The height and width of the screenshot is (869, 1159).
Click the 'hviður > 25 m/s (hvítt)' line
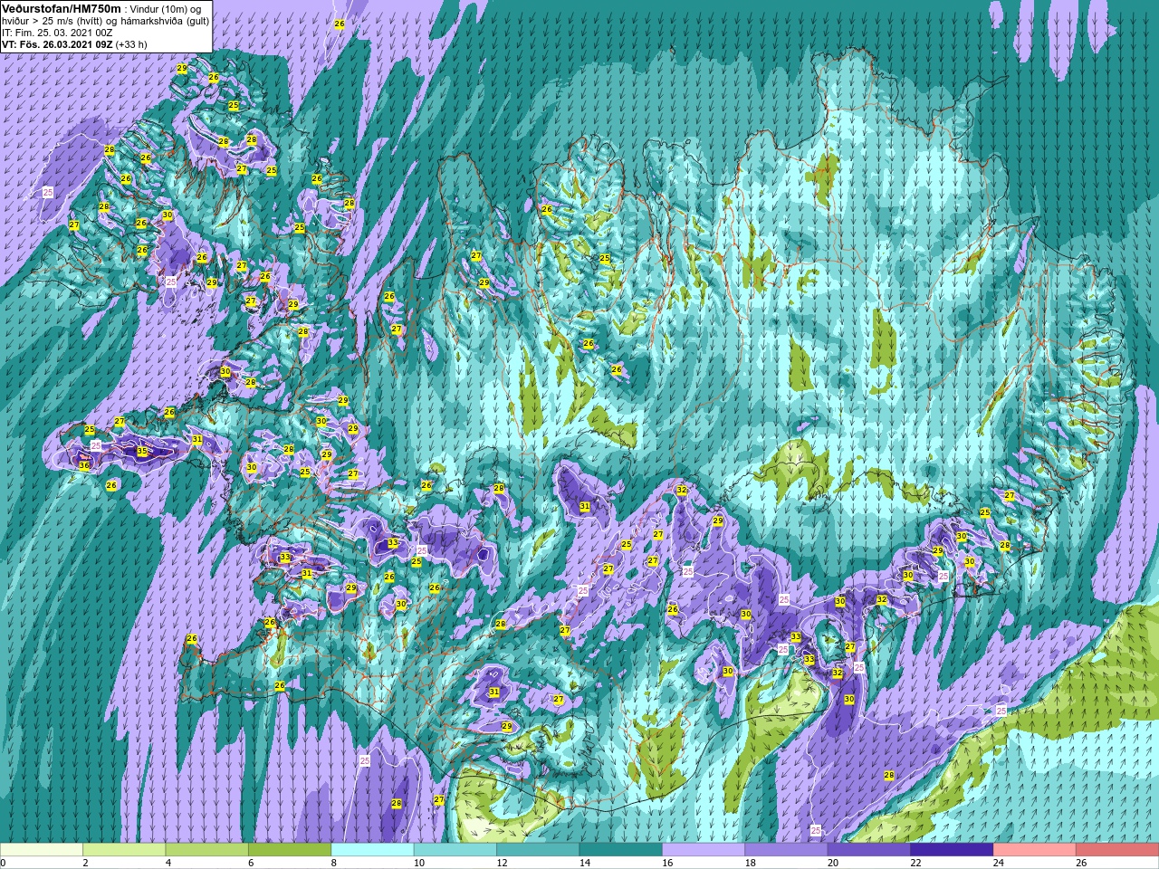click(53, 21)
